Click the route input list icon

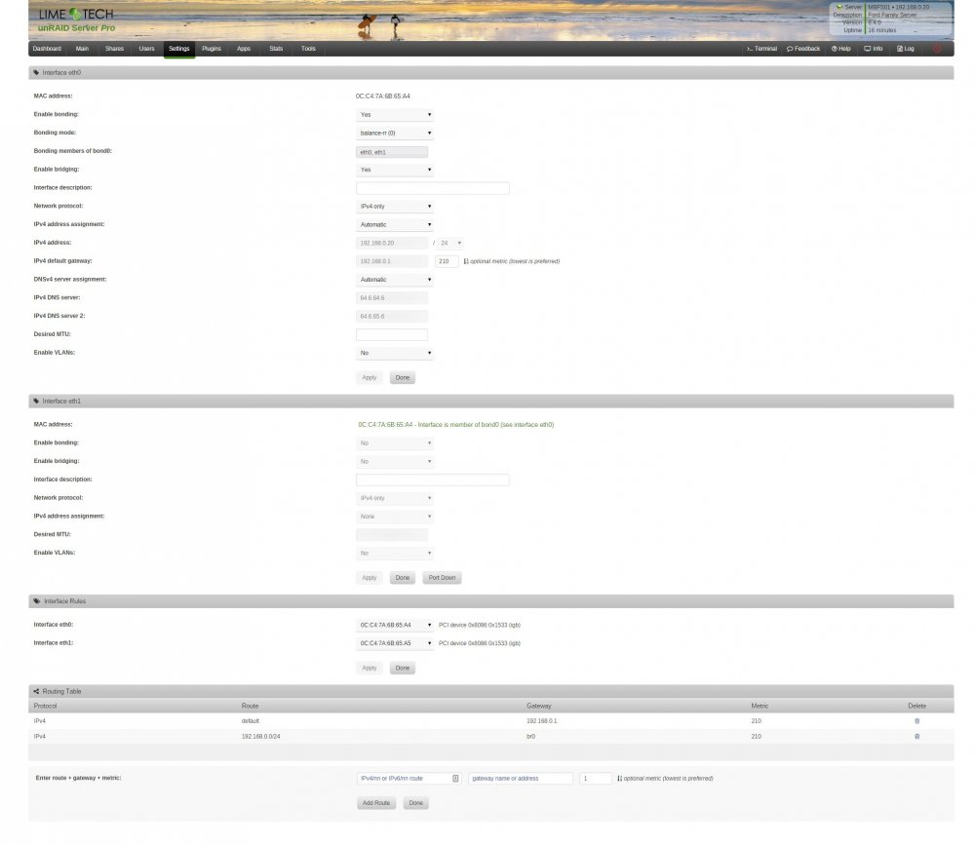point(455,779)
